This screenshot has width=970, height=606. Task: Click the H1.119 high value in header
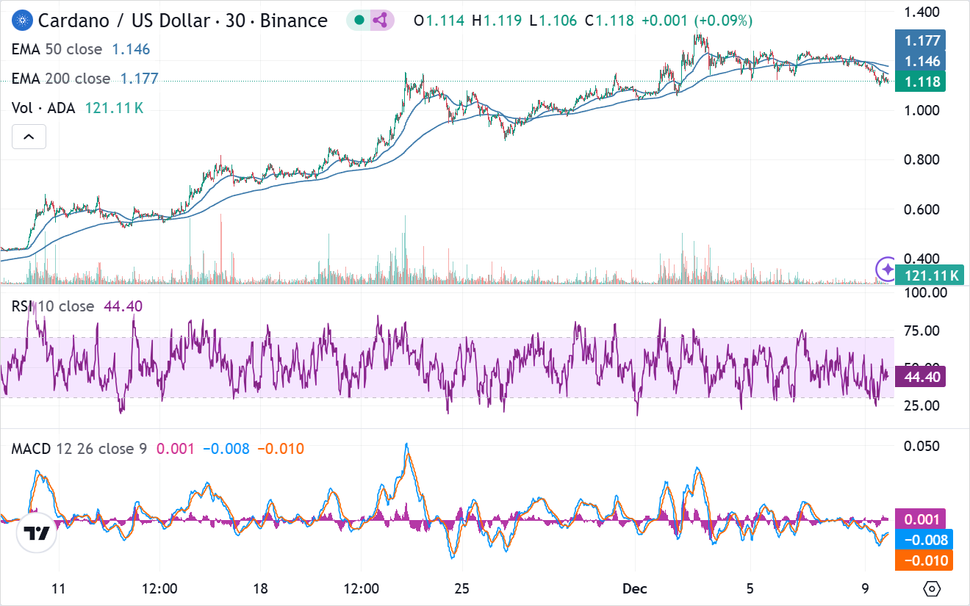496,21
